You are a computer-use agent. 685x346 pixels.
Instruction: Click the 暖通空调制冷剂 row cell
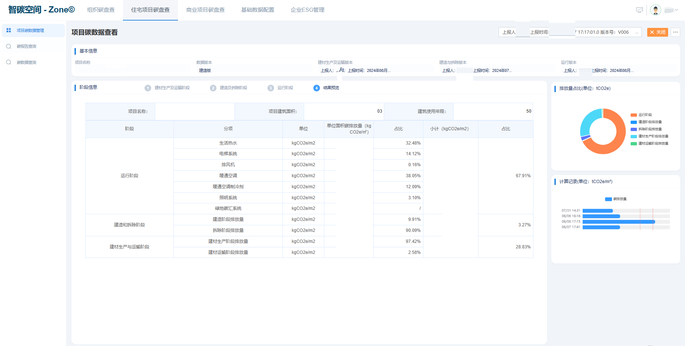tap(228, 187)
